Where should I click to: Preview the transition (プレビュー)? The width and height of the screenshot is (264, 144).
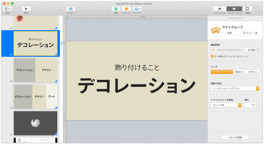click(x=249, y=33)
